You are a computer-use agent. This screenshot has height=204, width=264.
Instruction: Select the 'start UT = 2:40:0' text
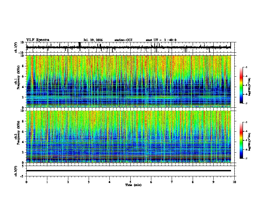[161, 40]
